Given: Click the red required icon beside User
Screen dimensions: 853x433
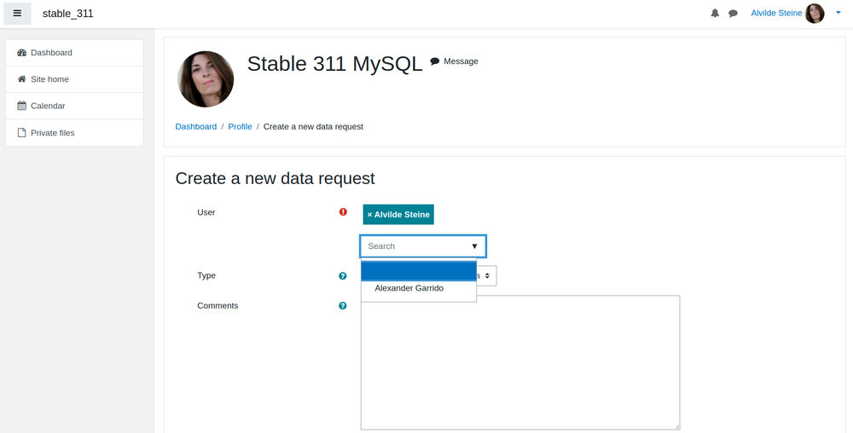Looking at the screenshot, I should [x=343, y=212].
